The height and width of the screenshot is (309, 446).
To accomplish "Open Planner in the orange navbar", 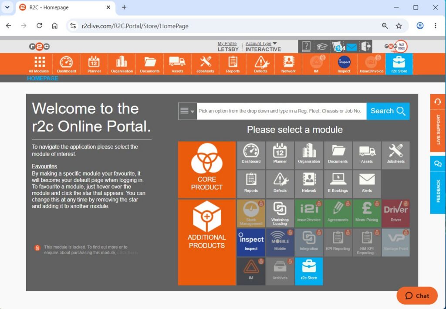I will [94, 65].
